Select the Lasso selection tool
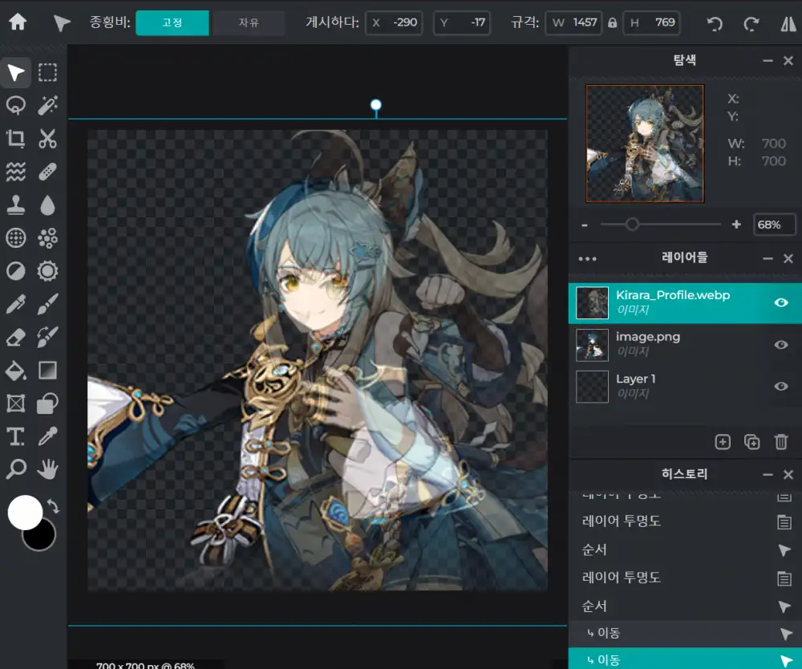 point(15,106)
